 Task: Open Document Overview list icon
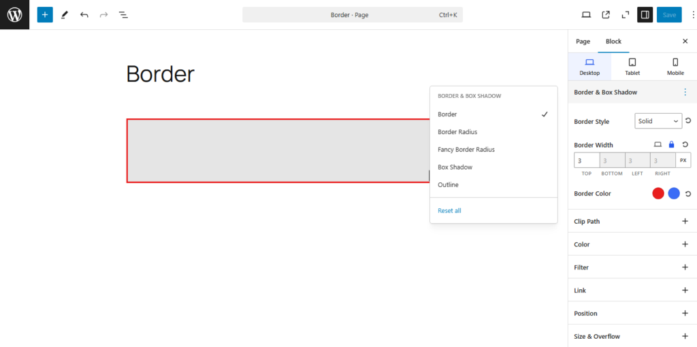tap(123, 15)
